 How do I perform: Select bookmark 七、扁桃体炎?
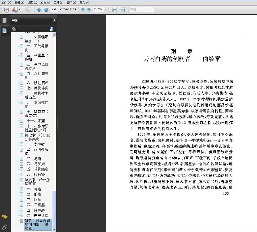pyautogui.click(x=37, y=88)
